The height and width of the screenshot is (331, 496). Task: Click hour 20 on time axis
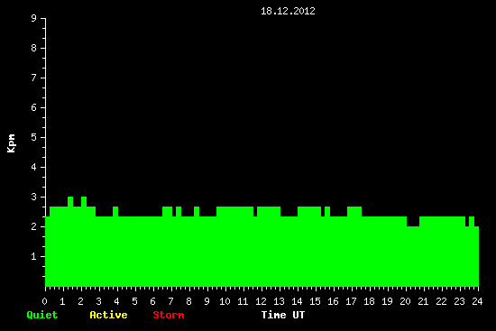405,301
